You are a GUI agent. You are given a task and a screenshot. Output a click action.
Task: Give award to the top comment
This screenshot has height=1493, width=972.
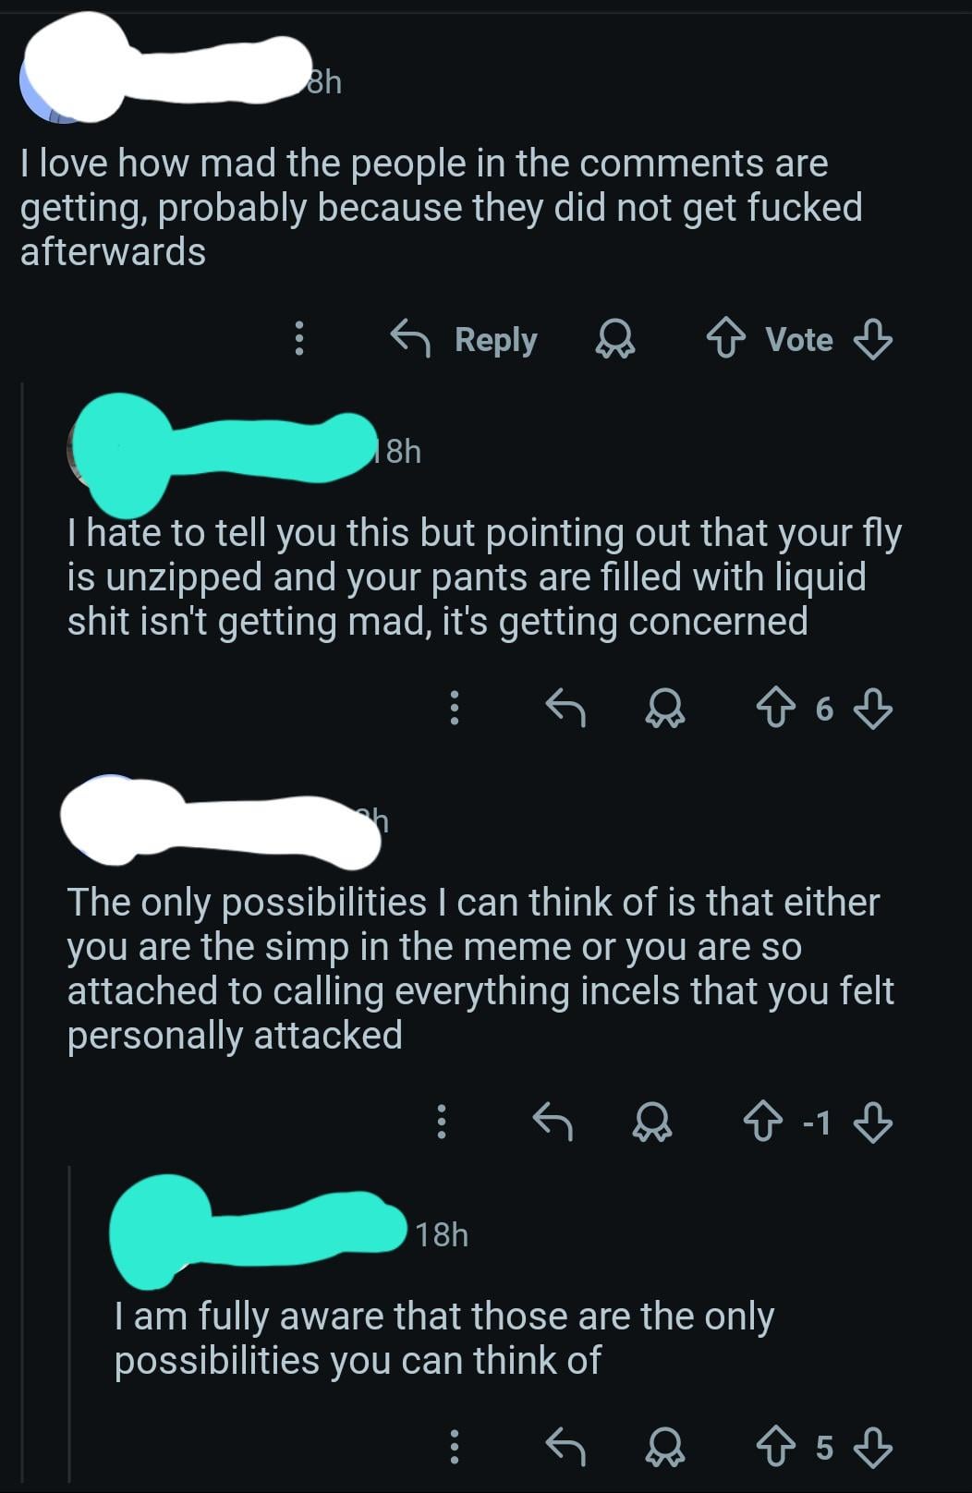[614, 339]
